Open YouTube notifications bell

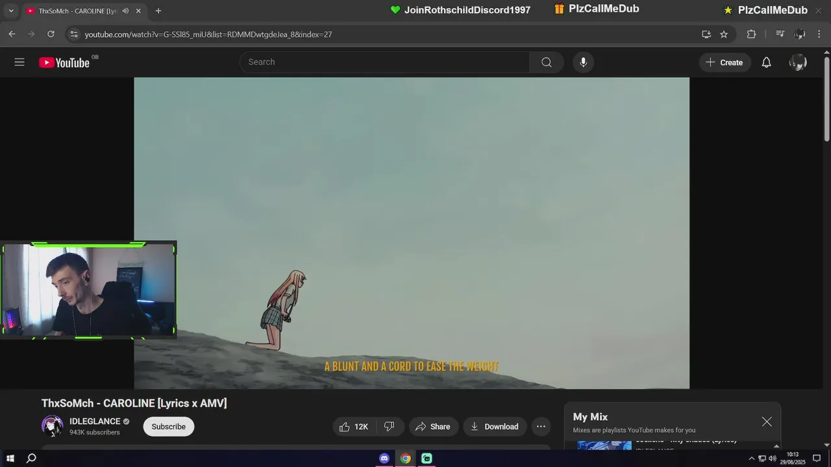(x=766, y=62)
